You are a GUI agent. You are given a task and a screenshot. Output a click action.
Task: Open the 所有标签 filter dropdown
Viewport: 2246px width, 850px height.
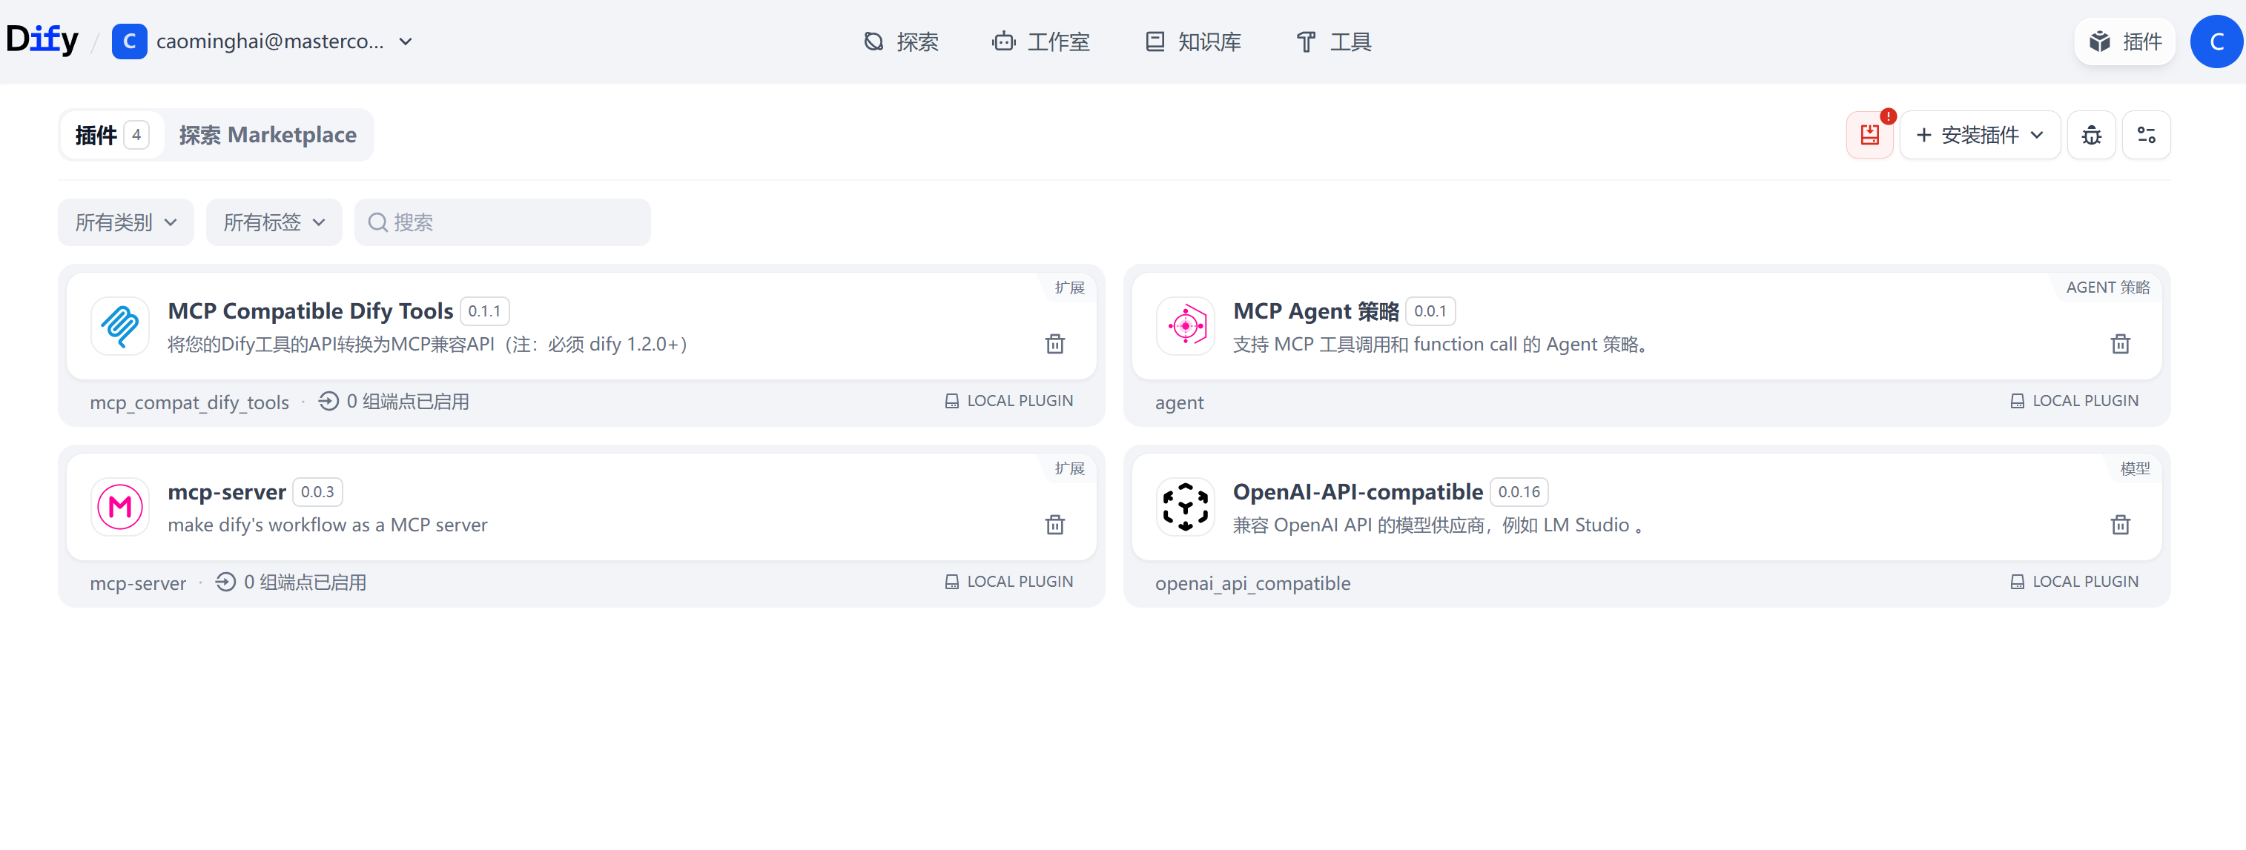tap(273, 222)
